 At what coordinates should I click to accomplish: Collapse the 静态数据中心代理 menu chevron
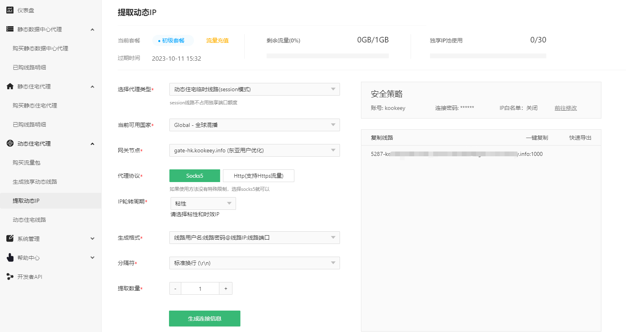[x=92, y=29]
